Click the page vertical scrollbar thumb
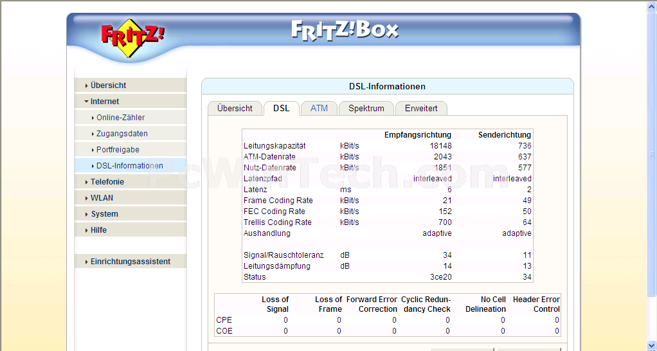 [652, 154]
